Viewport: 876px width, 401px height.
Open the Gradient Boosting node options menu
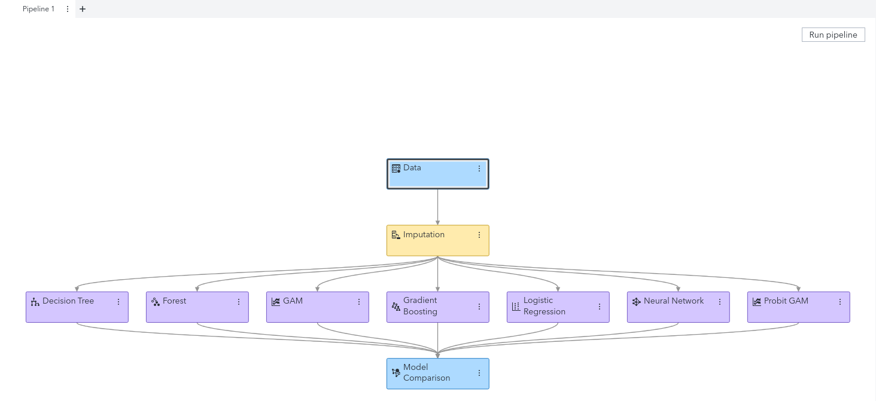click(x=479, y=307)
